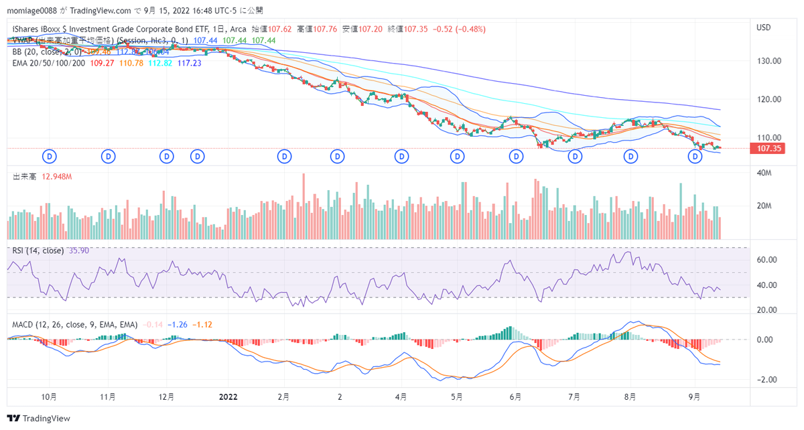The height and width of the screenshot is (430, 804).
Task: Click the dividend D marker above 9月
Action: [695, 157]
